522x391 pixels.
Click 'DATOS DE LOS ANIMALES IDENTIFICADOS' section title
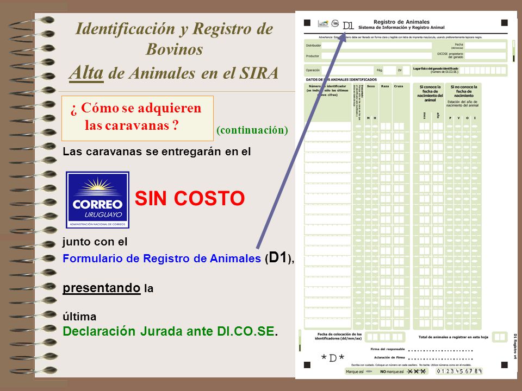pos(341,80)
